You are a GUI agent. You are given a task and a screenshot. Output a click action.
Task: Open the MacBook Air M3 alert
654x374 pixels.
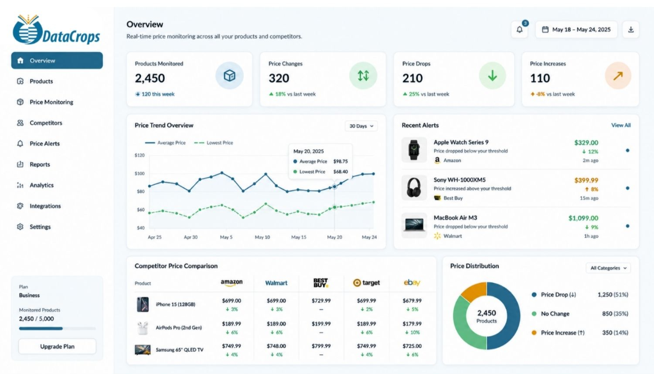516,226
